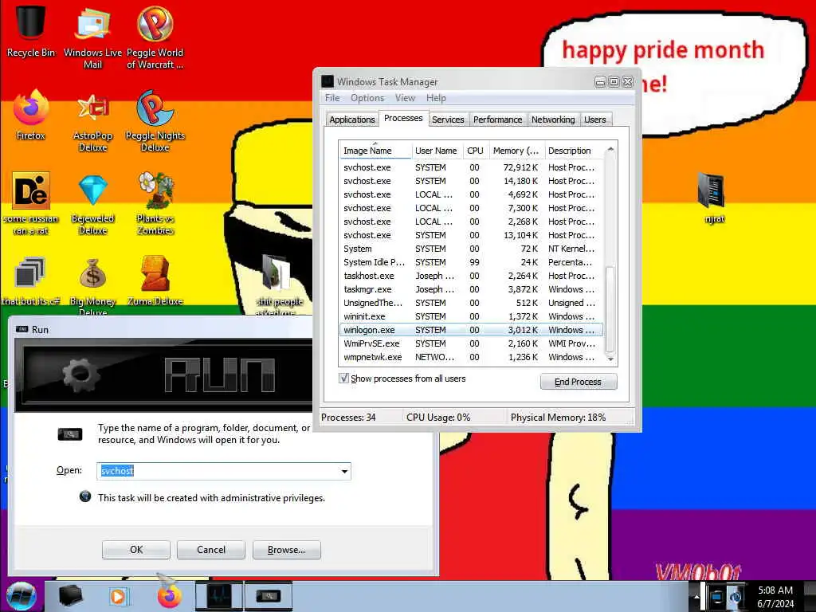Open the View menu in Task Manager
816x612 pixels.
pyautogui.click(x=405, y=98)
